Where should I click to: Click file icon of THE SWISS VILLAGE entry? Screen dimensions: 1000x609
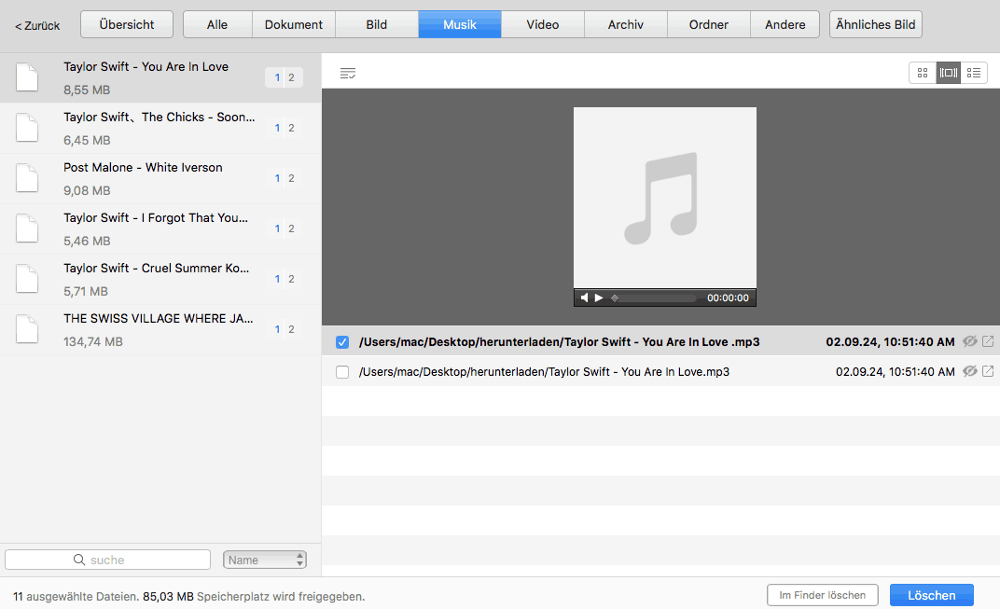[27, 329]
